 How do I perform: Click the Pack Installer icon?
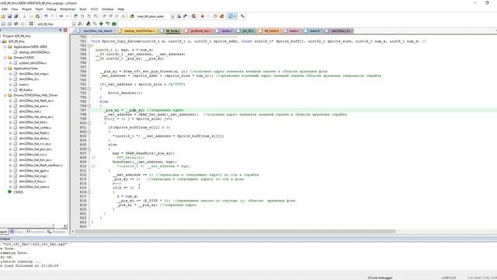click(114, 24)
